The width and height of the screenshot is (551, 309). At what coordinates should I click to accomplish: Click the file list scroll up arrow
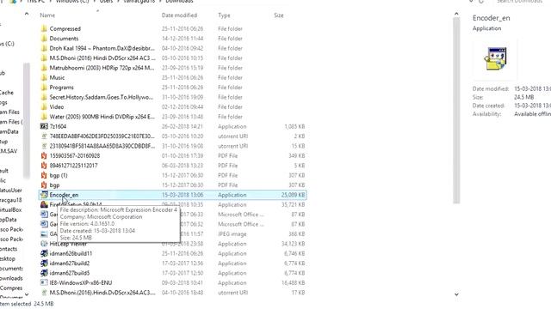(x=456, y=14)
